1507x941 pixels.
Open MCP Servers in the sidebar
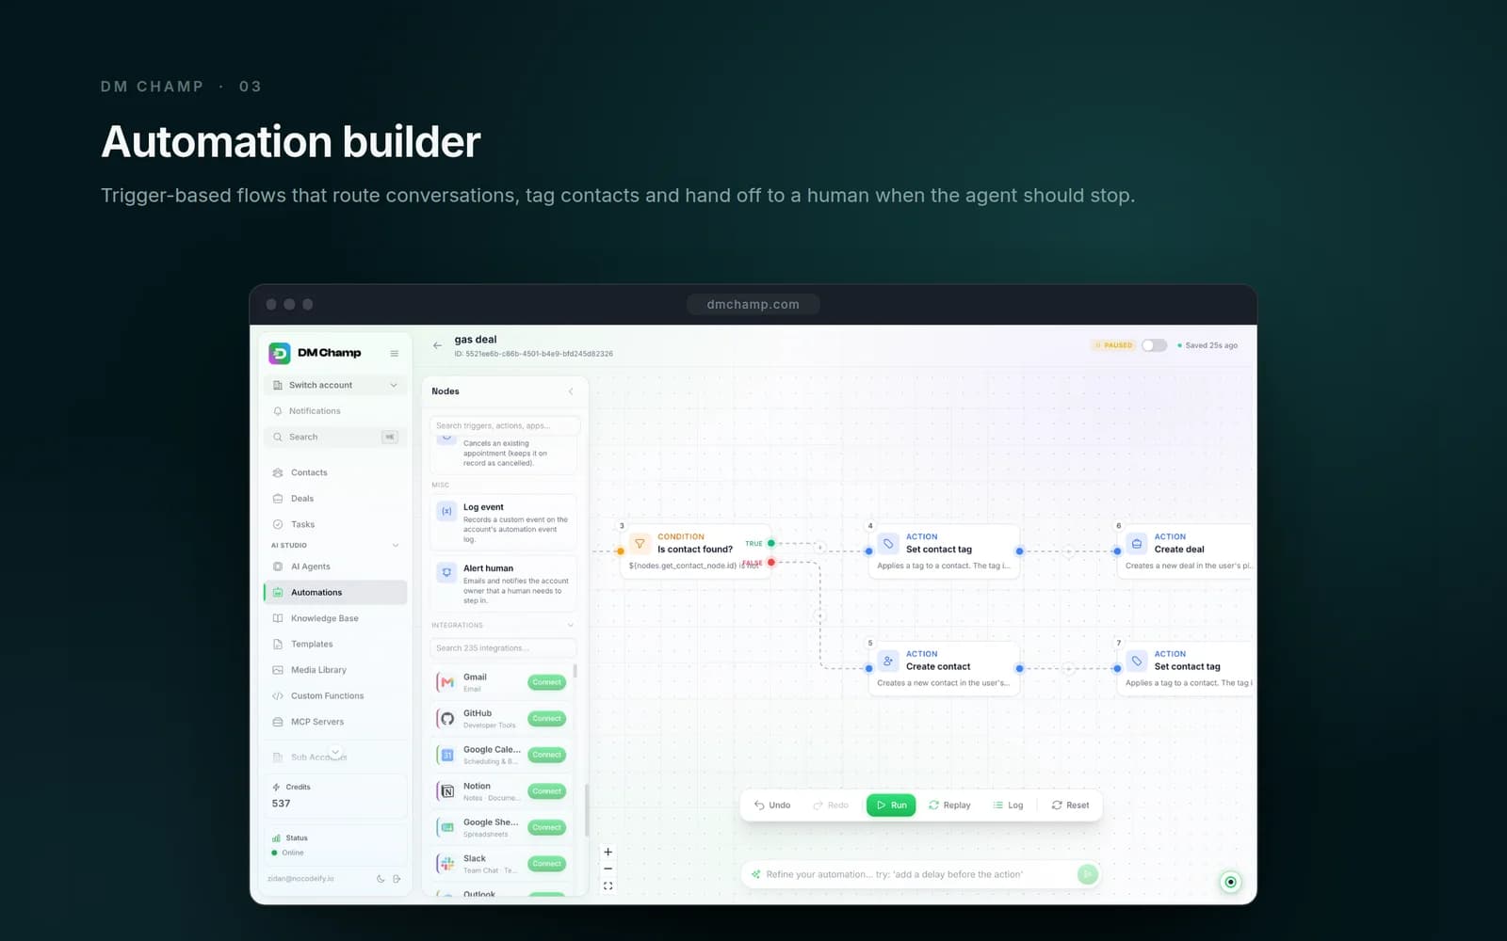(x=335, y=722)
